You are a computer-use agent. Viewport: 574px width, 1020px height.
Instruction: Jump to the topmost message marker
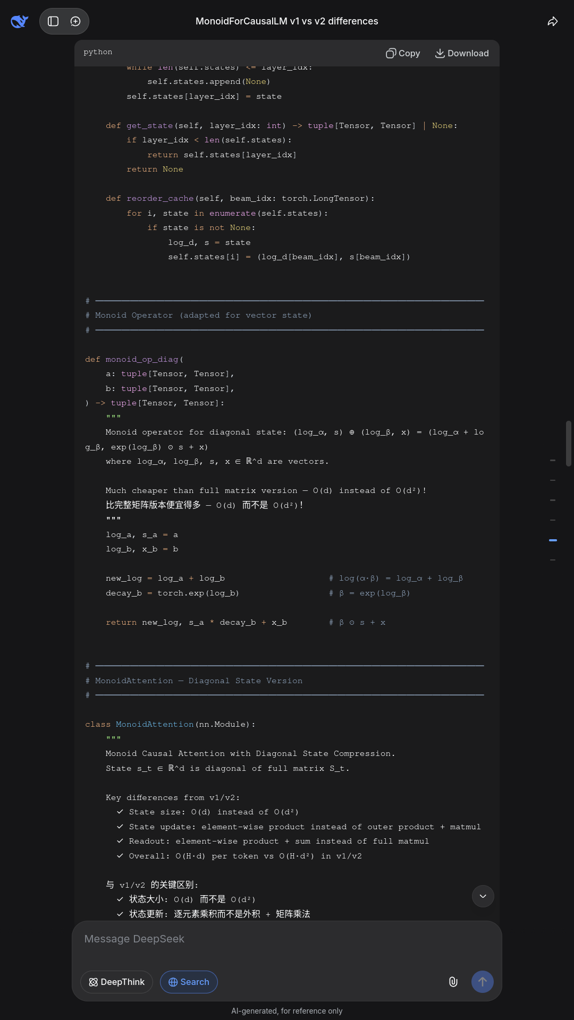[553, 460]
